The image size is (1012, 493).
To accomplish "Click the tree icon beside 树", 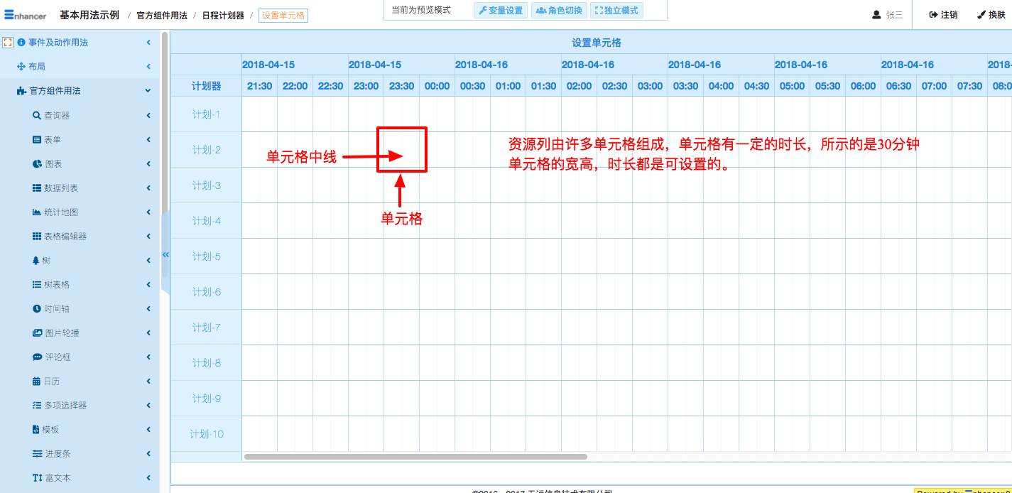I will click(x=36, y=261).
